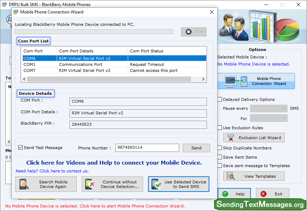Click the View Templates button
Image resolution: width=307 pixels, height=211 pixels.
pyautogui.click(x=254, y=176)
